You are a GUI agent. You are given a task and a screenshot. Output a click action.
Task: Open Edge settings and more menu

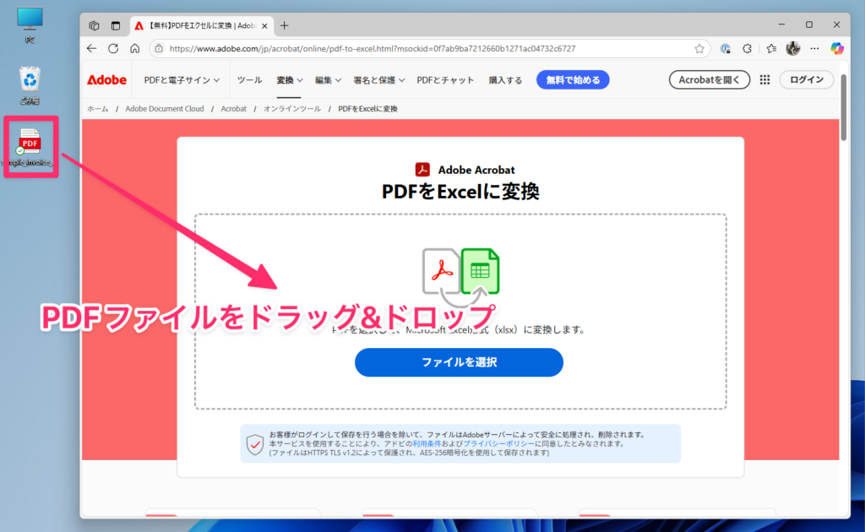click(x=814, y=48)
